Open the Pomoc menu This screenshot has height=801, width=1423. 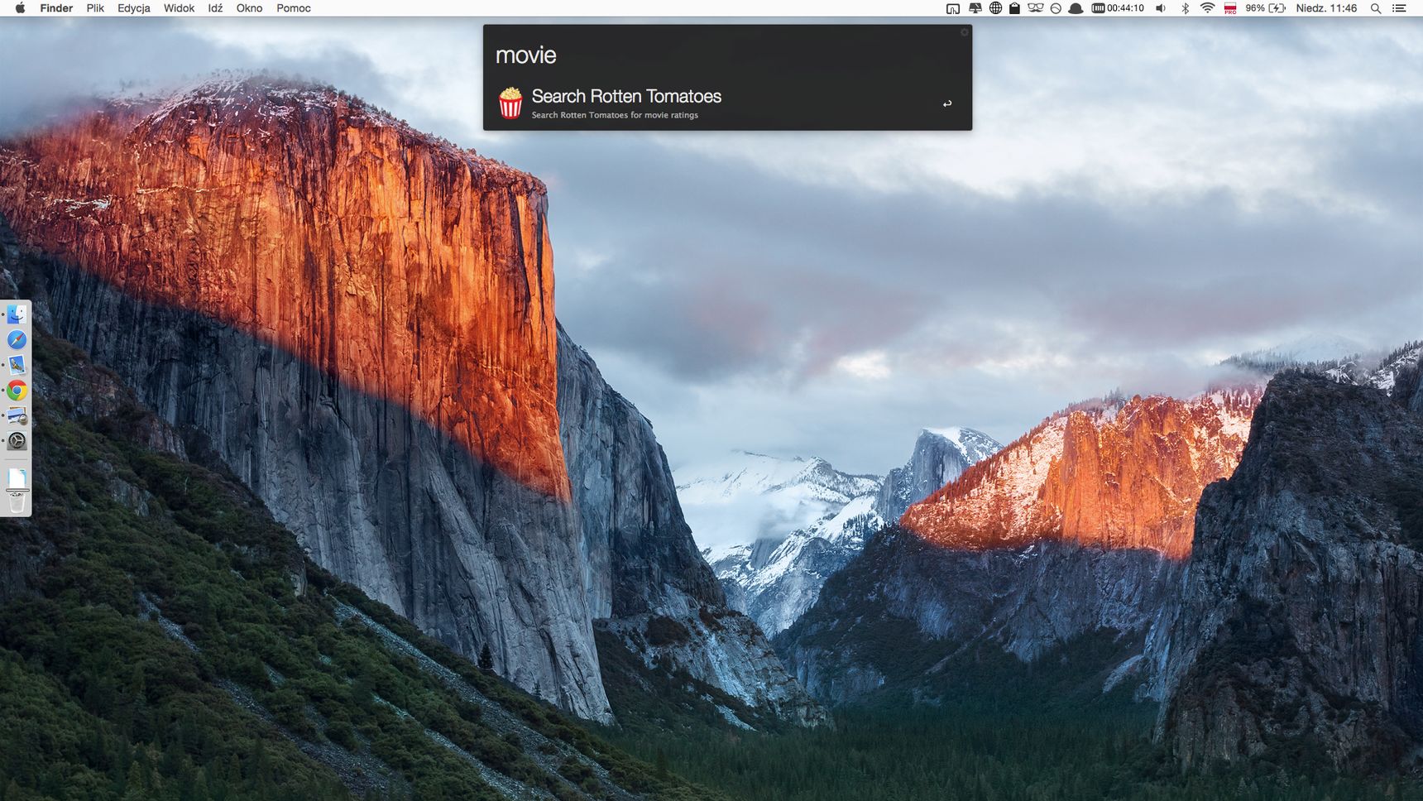coord(294,8)
